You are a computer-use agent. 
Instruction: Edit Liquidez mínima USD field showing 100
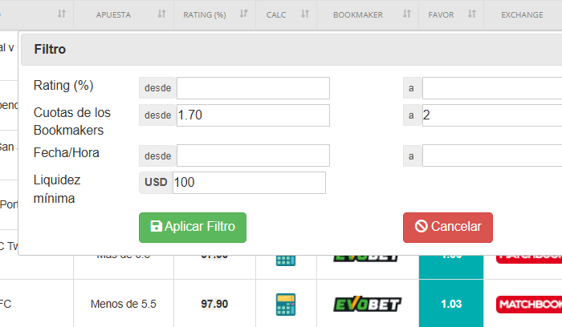click(249, 183)
